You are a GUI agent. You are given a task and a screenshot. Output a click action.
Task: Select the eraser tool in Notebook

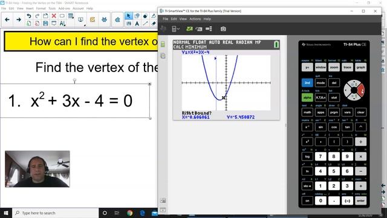pos(154,24)
